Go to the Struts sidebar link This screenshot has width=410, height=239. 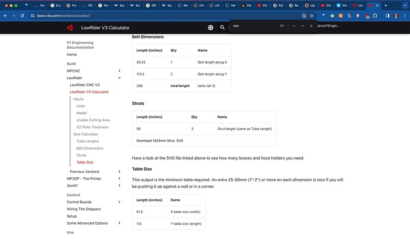click(x=81, y=155)
